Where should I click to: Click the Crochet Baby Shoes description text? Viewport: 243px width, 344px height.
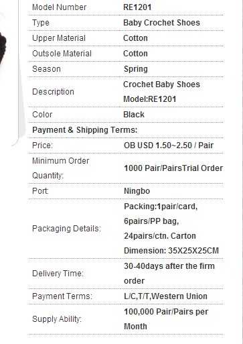click(161, 84)
